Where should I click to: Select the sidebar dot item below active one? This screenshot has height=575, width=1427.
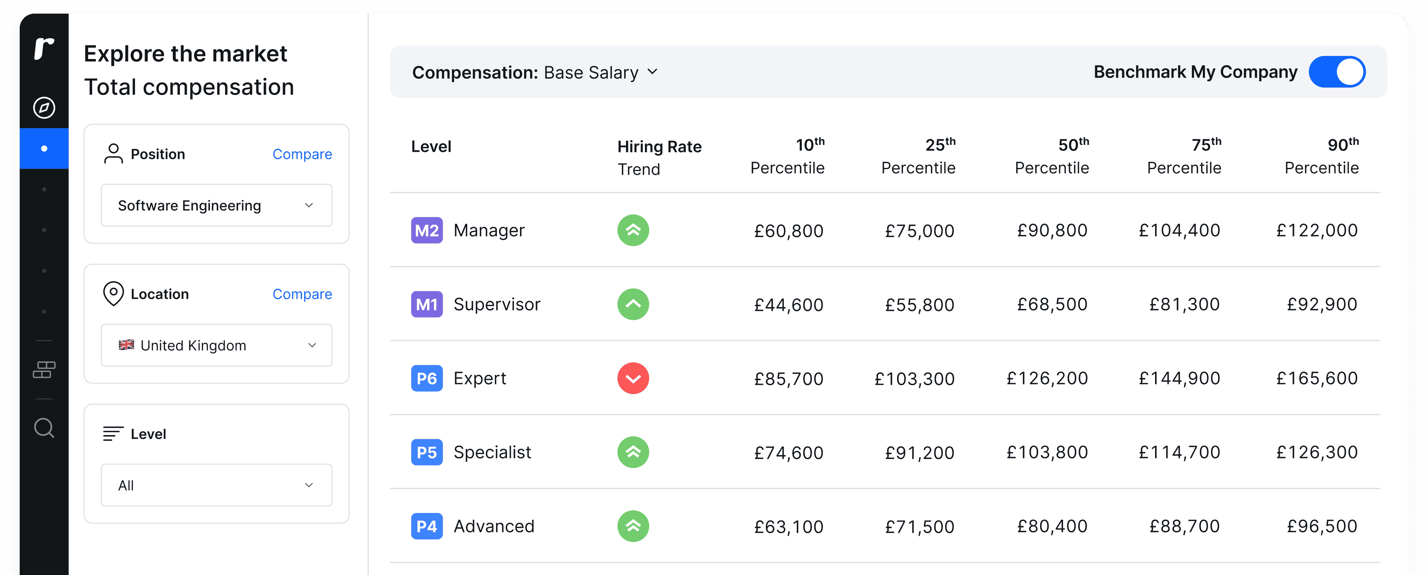pos(44,189)
